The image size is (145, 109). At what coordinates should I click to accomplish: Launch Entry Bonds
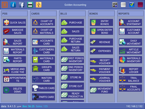pos(101,22)
